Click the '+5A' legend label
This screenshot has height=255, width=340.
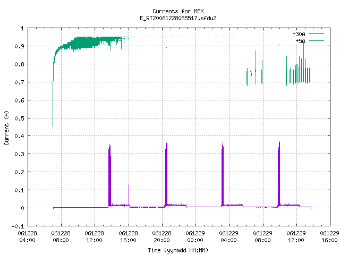[x=300, y=41]
